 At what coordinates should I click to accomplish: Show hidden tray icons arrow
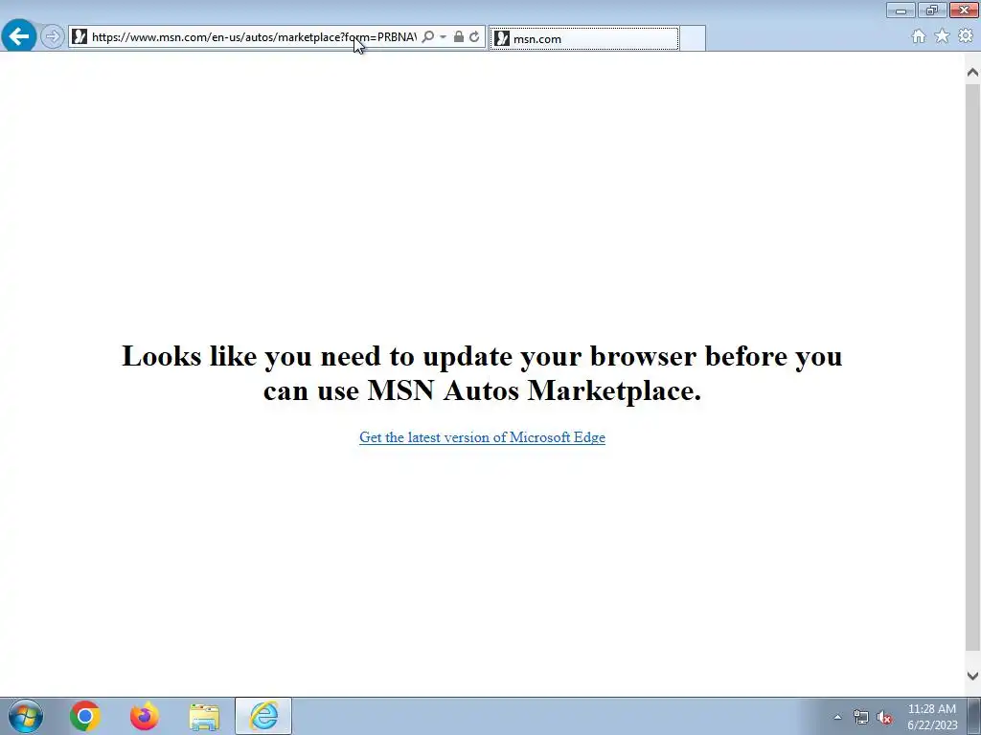pos(837,717)
